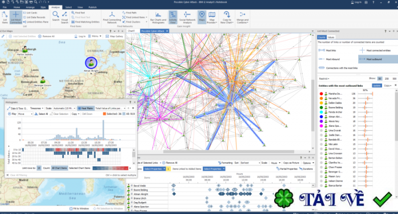
Task: Toggle the Maps ribbon button
Action: coord(202,17)
